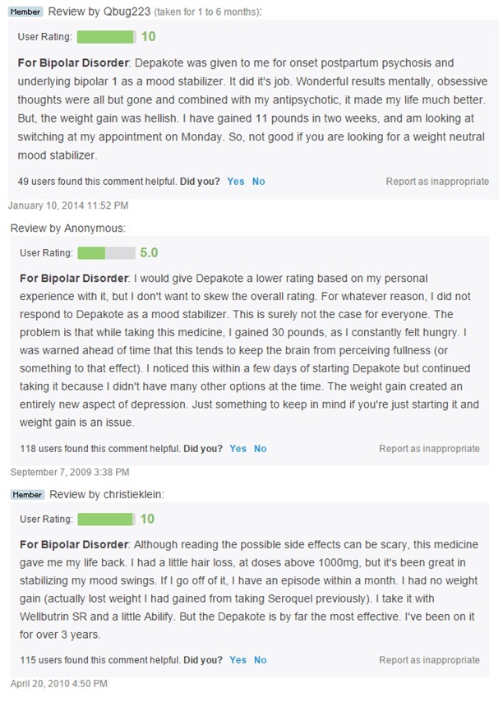This screenshot has width=503, height=702.
Task: Vote Yes on the 115 users helpful comment
Action: (x=238, y=660)
